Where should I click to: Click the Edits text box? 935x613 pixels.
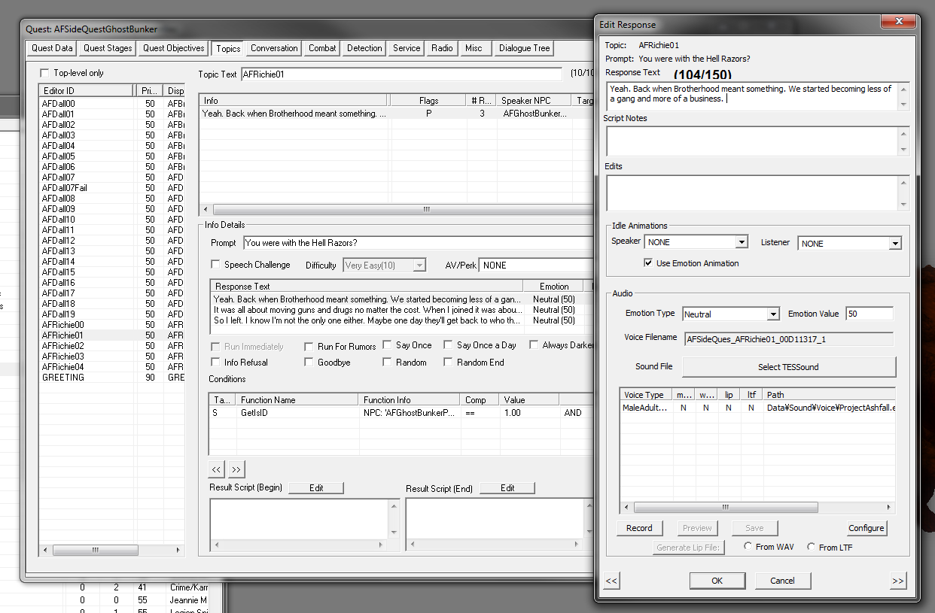752,193
